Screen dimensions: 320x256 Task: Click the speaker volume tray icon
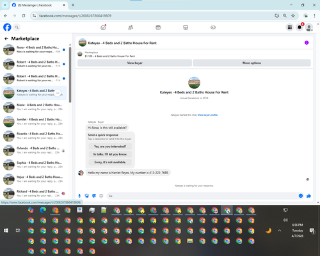[285, 220]
